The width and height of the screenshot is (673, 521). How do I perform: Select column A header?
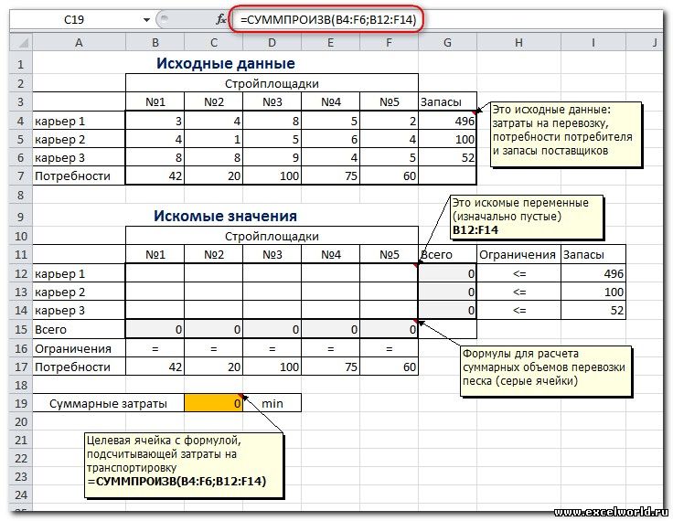79,42
